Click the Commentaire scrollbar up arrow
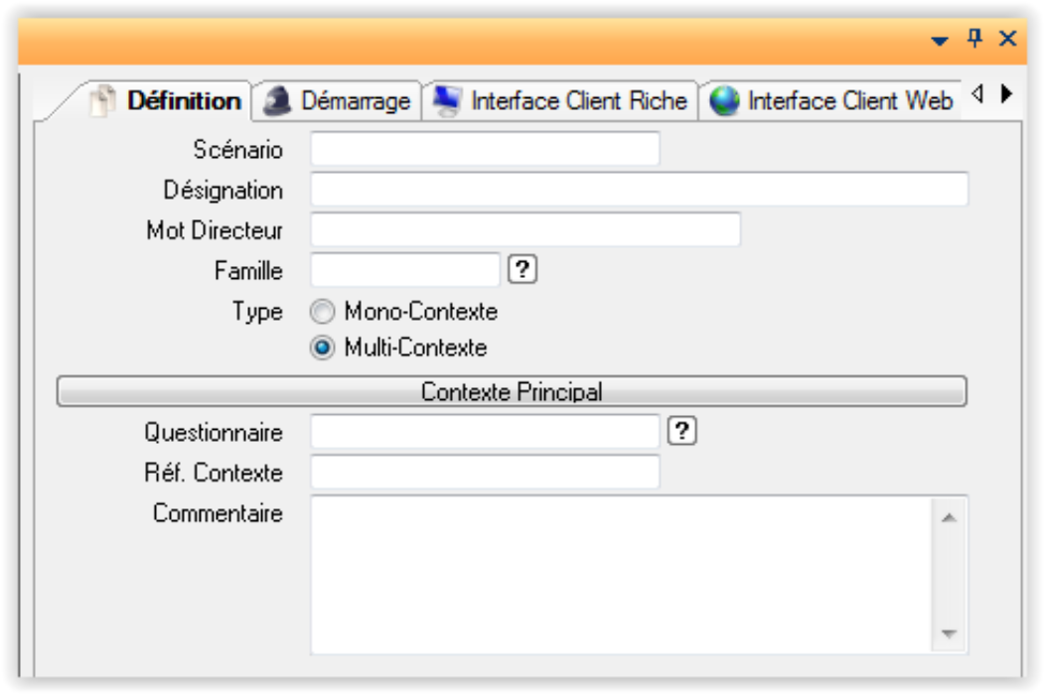 948,517
